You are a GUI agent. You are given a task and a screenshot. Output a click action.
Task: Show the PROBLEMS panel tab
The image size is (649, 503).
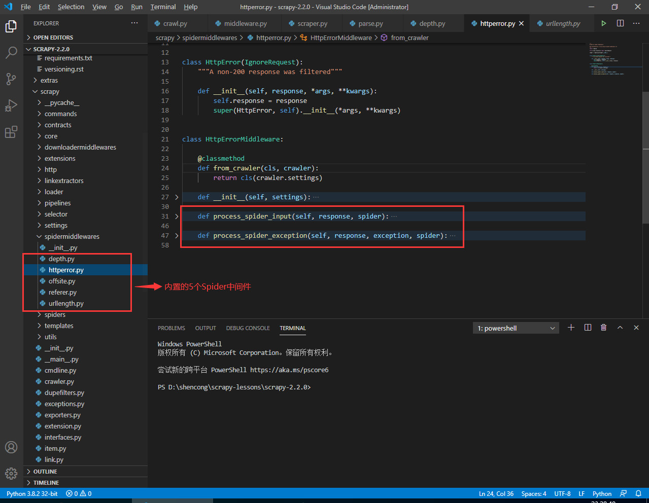pos(172,328)
